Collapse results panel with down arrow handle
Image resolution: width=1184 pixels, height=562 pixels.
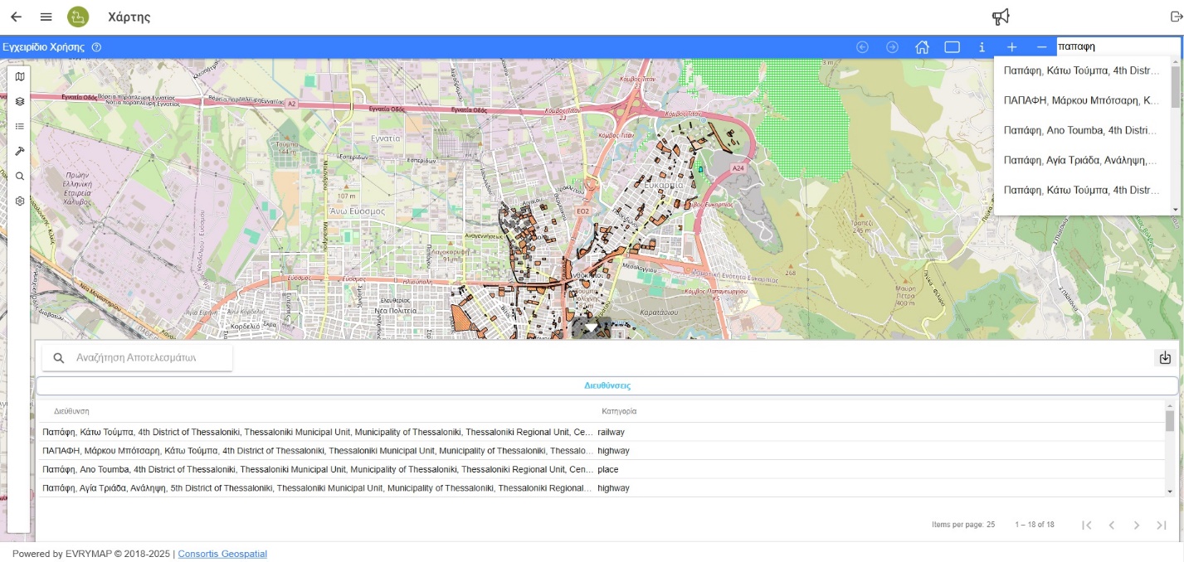click(591, 328)
